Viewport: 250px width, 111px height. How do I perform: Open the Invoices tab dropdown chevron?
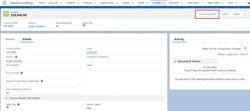tap(164, 3)
